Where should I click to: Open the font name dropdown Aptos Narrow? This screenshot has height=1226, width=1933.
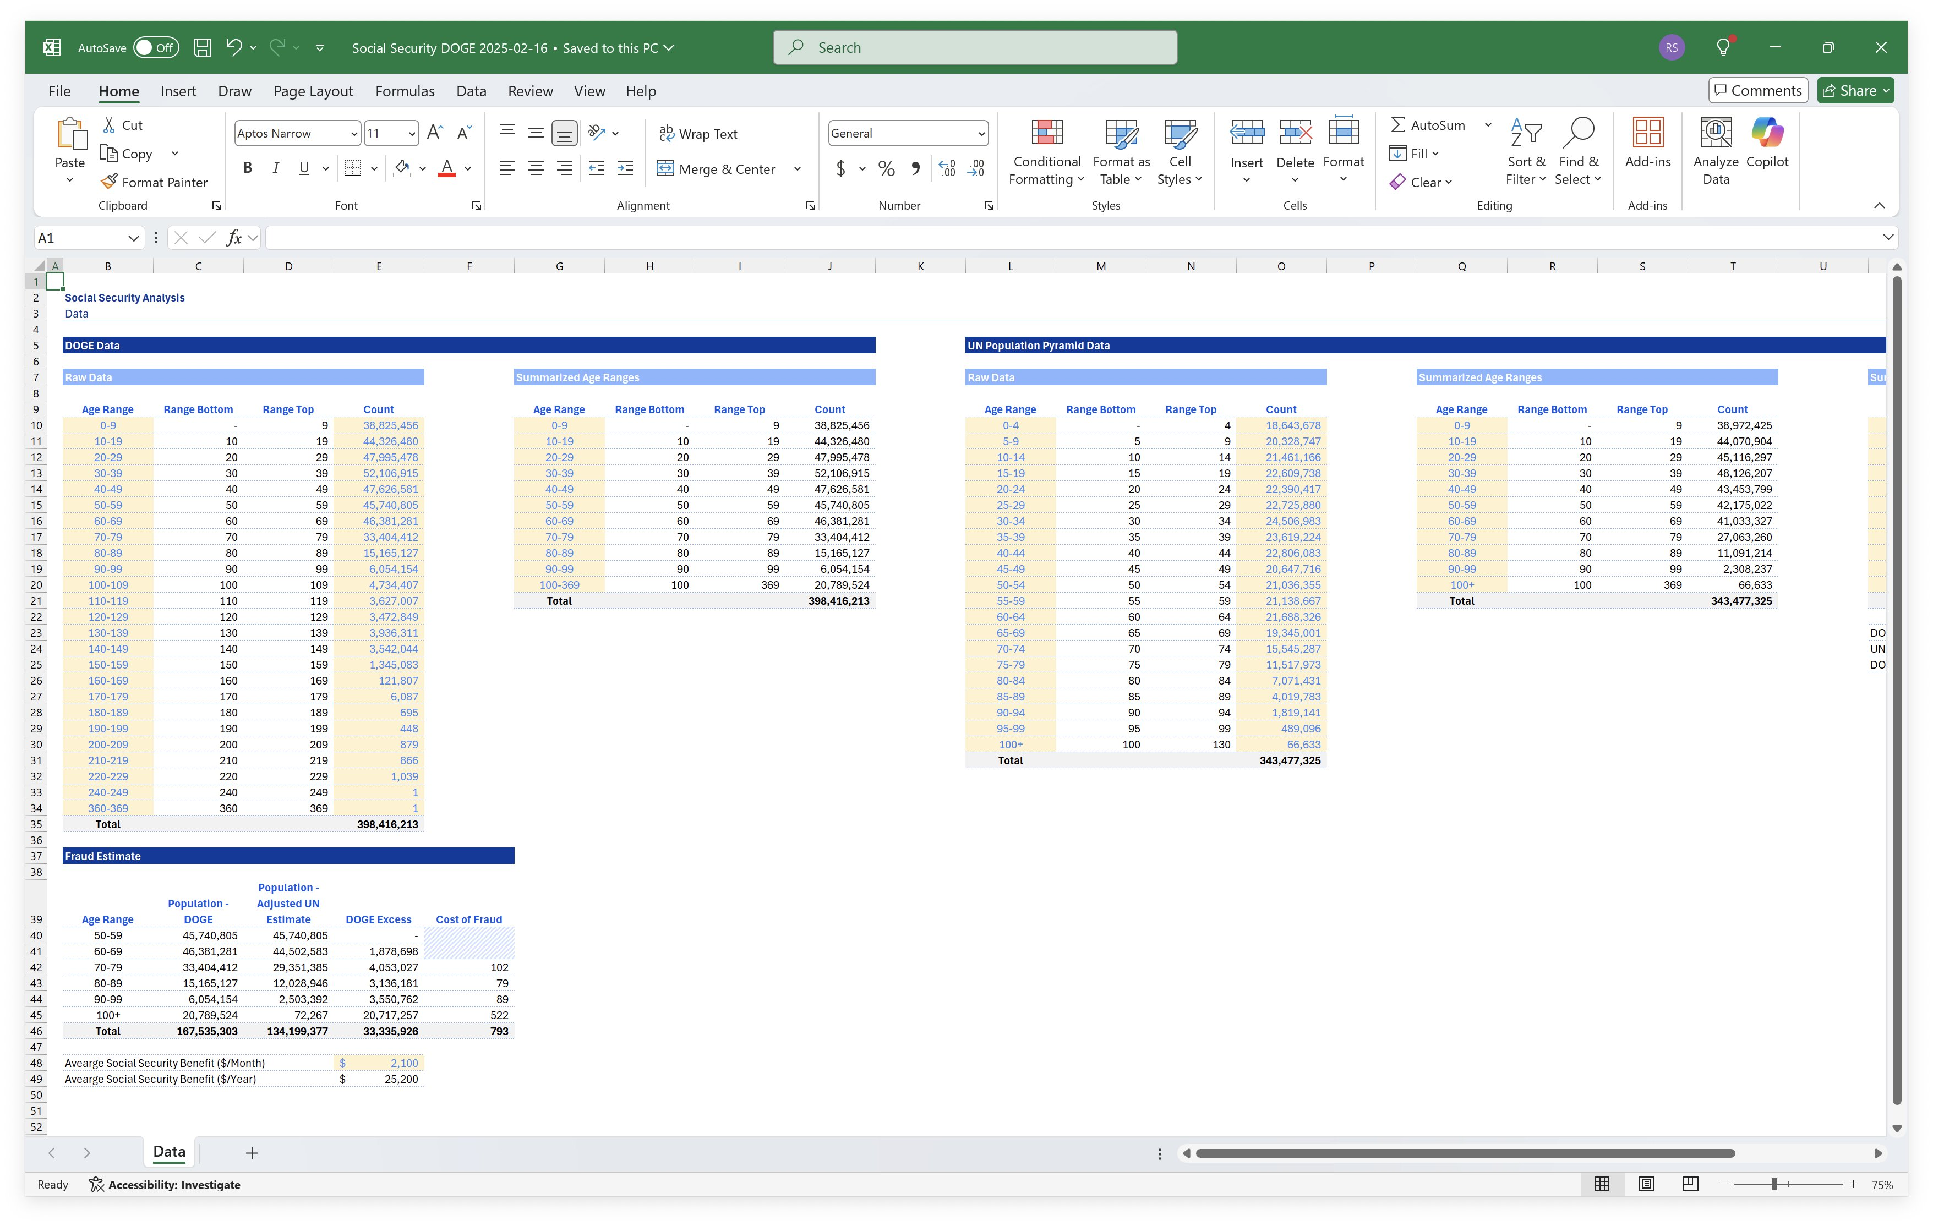pos(355,134)
